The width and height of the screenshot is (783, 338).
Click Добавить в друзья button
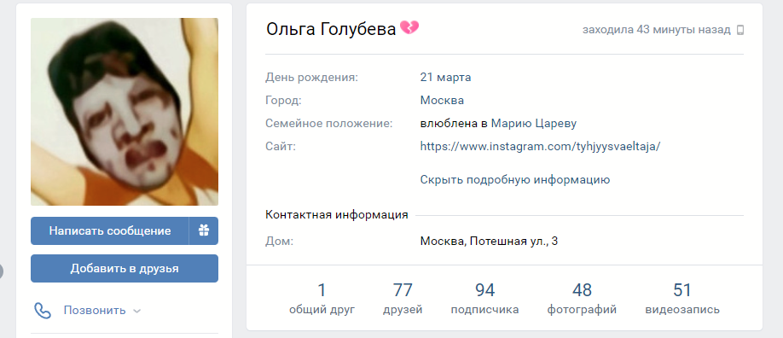point(125,269)
